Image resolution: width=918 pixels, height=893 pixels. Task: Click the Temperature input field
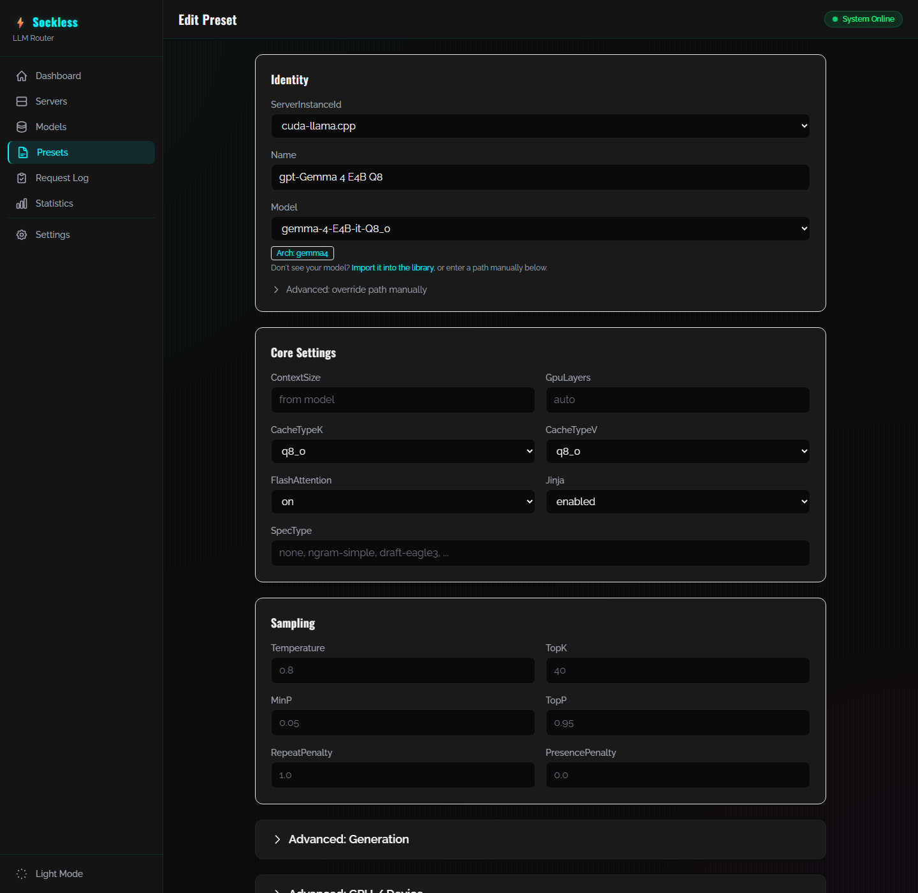point(403,670)
